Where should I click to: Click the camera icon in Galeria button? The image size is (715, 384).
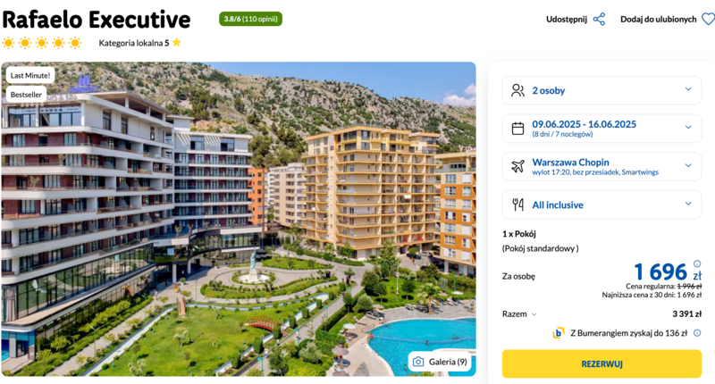(418, 362)
